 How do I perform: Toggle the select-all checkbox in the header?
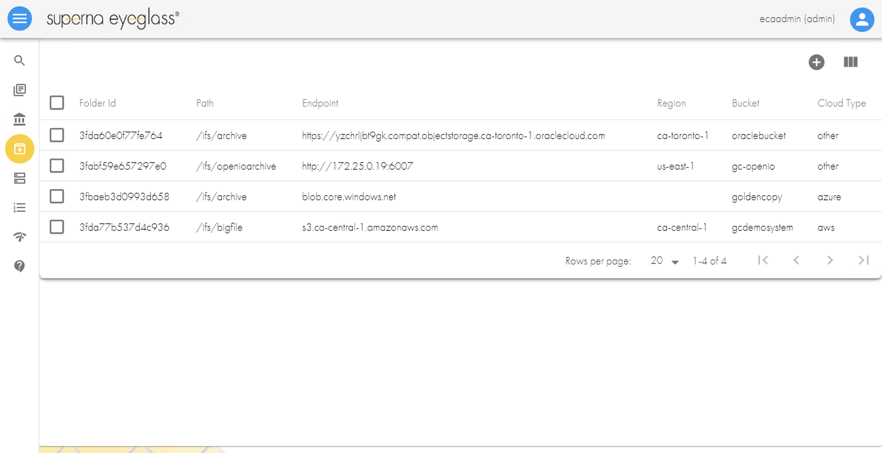coord(57,103)
